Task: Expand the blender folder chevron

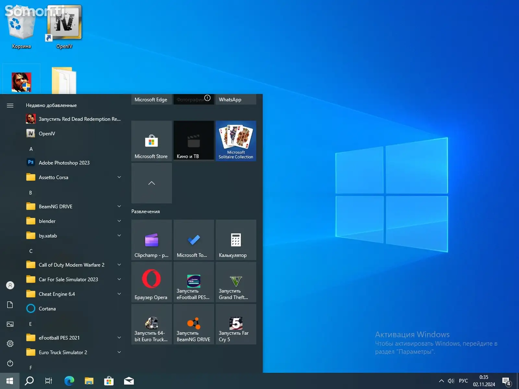Action: tap(119, 221)
